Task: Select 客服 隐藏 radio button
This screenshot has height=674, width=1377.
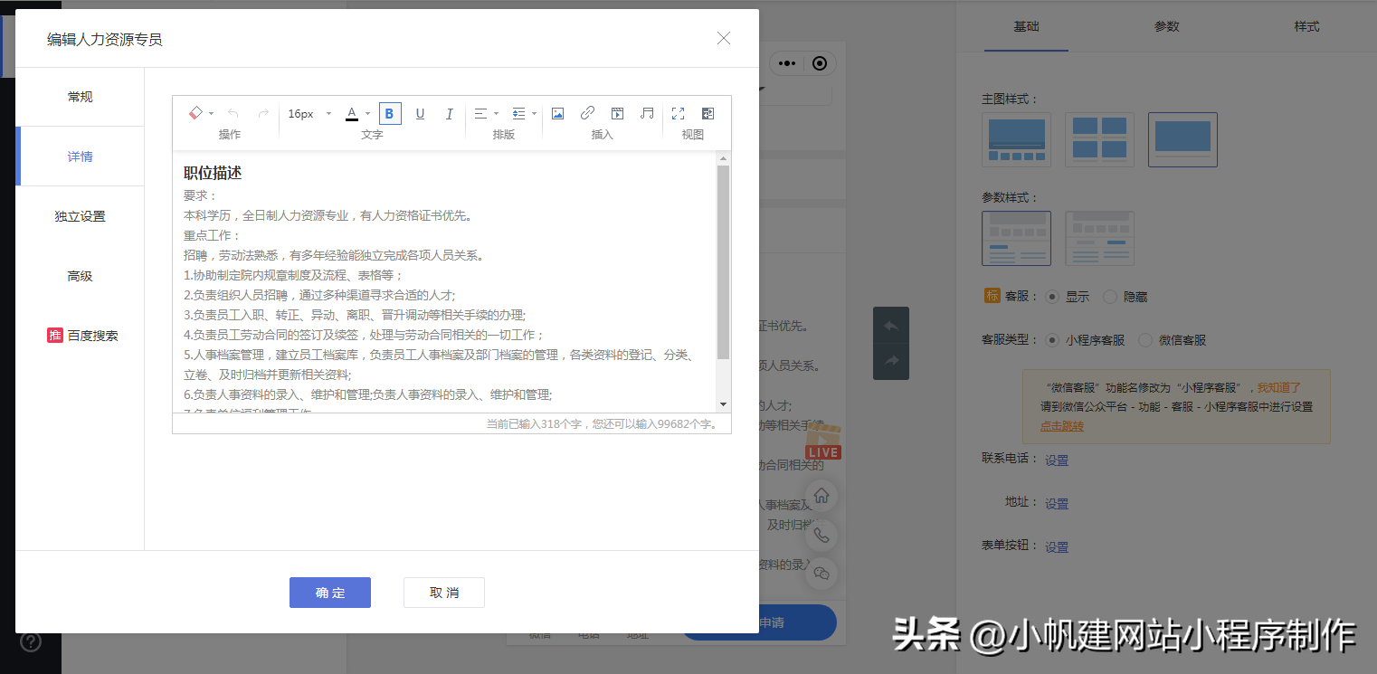Action: [x=1109, y=297]
